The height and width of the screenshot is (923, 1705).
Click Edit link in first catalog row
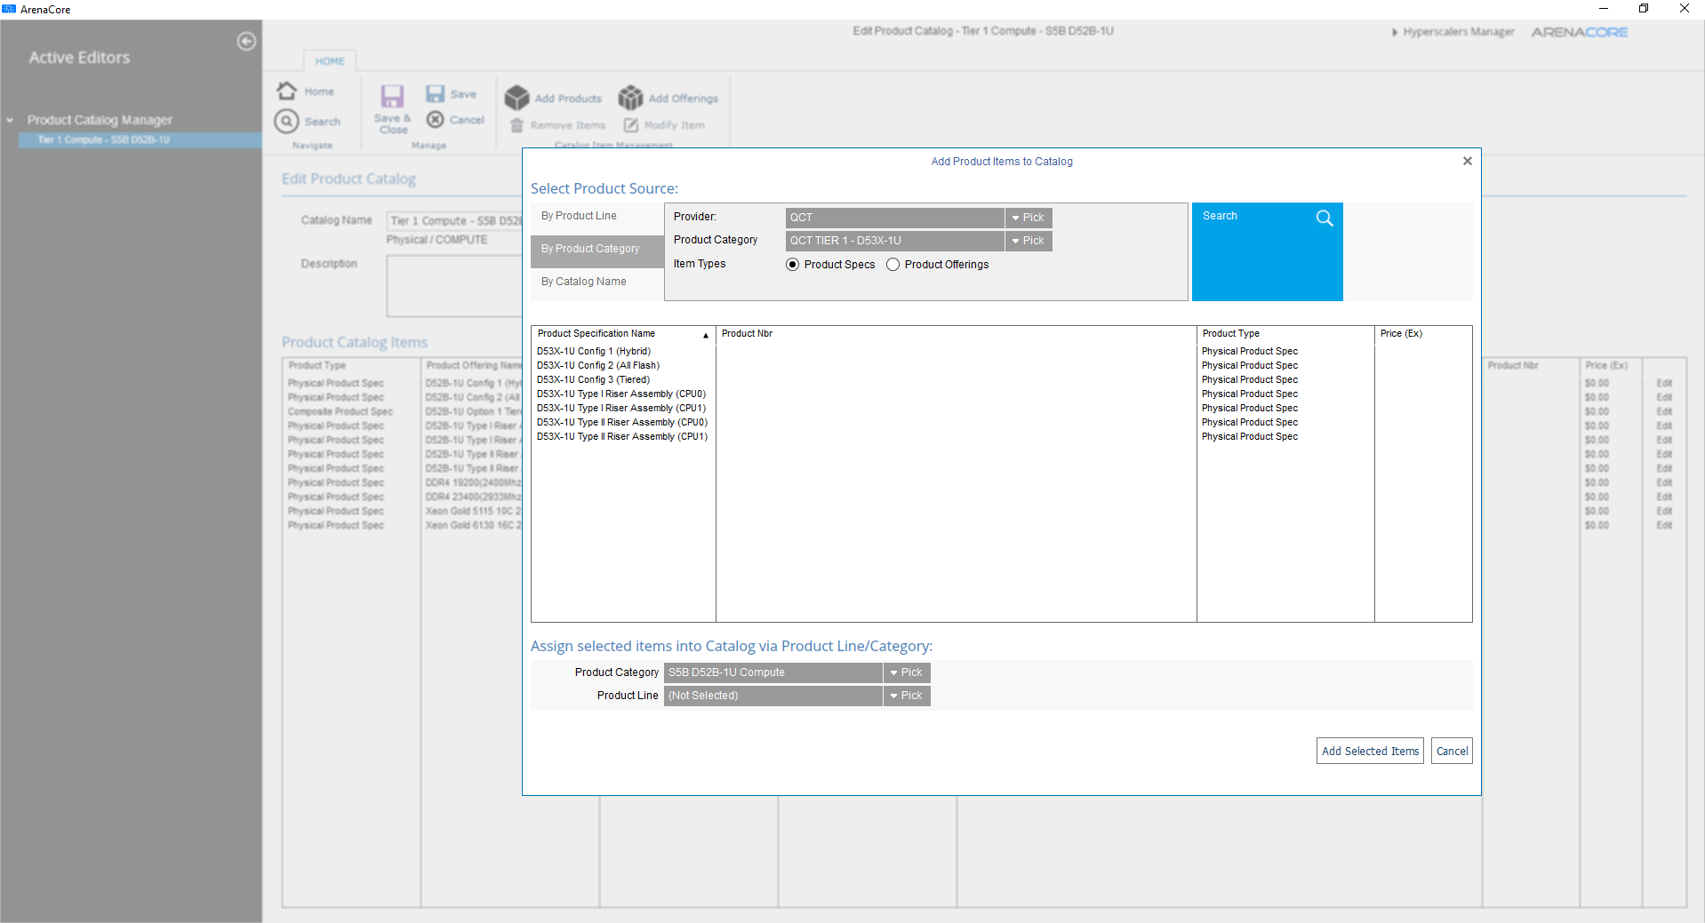[1664, 383]
